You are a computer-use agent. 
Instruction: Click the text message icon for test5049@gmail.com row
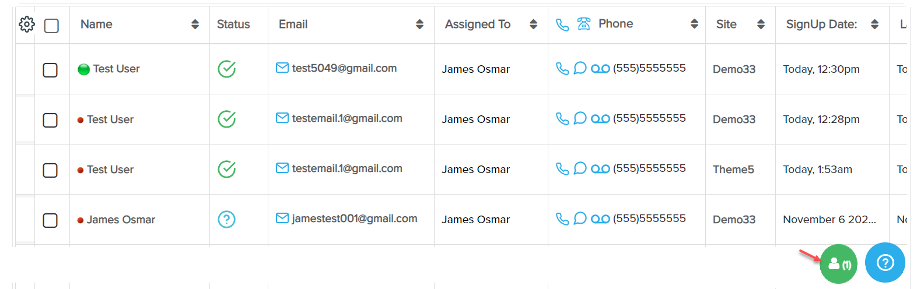(580, 68)
